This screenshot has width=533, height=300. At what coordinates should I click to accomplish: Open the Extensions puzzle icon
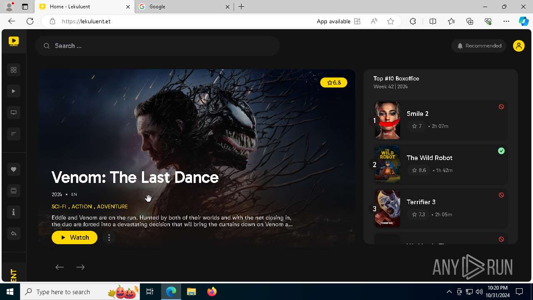click(x=413, y=21)
